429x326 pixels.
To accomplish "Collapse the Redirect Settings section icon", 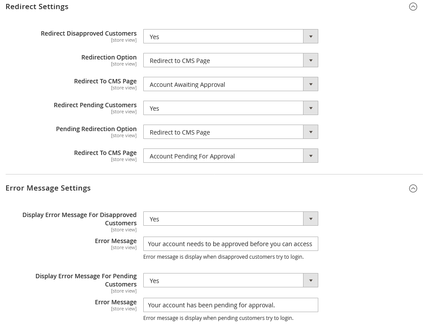I will coord(413,7).
